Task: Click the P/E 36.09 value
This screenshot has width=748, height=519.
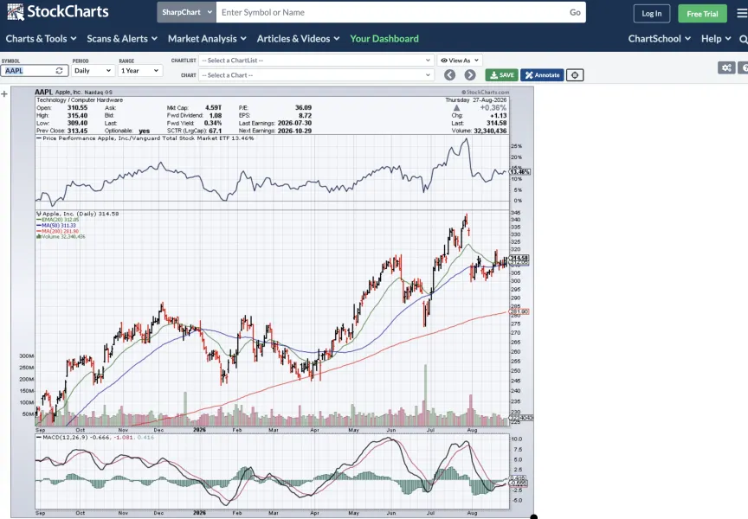Action: (303, 108)
